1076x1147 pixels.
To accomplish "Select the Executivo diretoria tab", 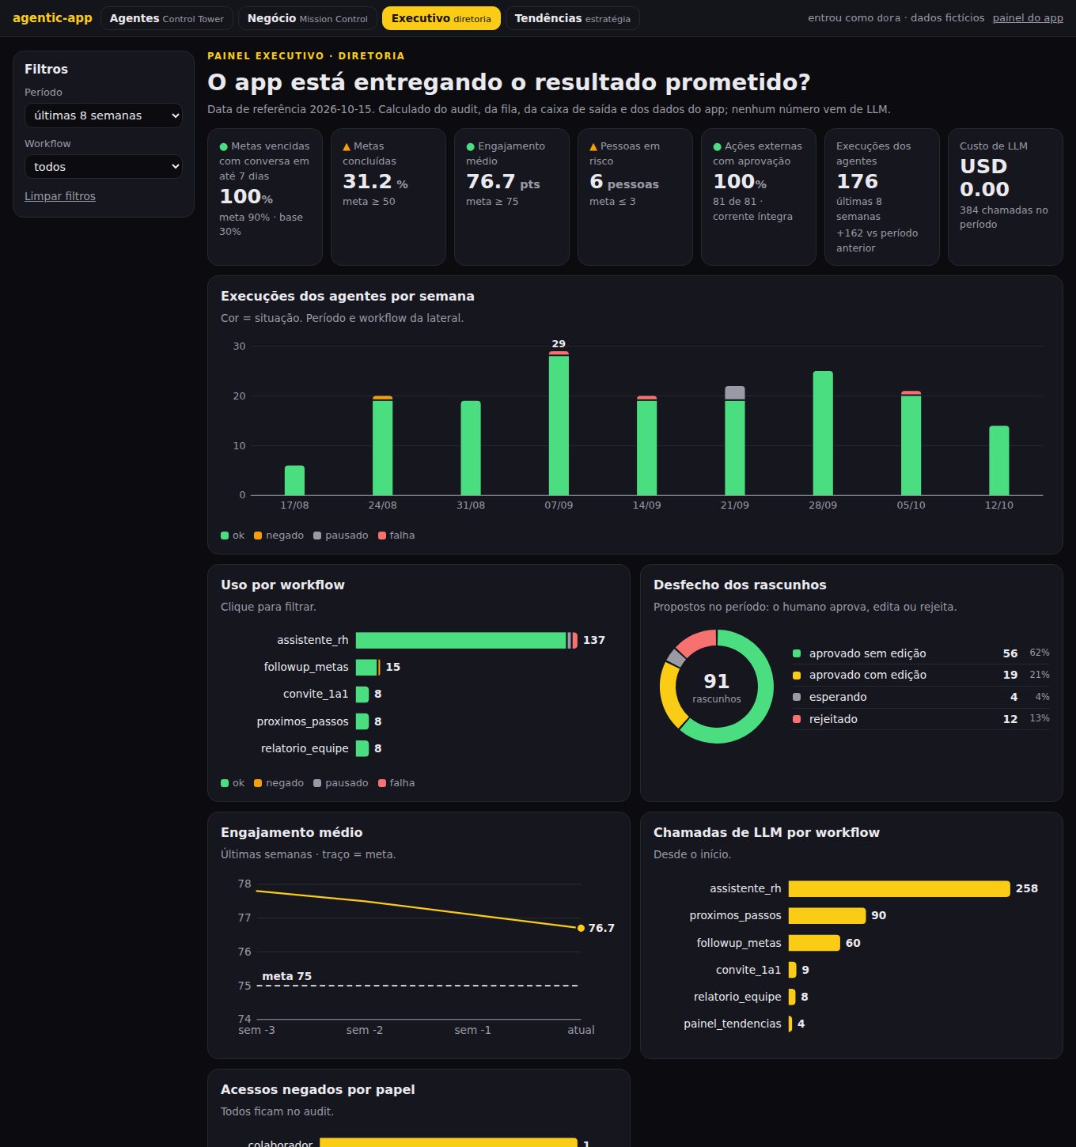I will click(x=441, y=18).
